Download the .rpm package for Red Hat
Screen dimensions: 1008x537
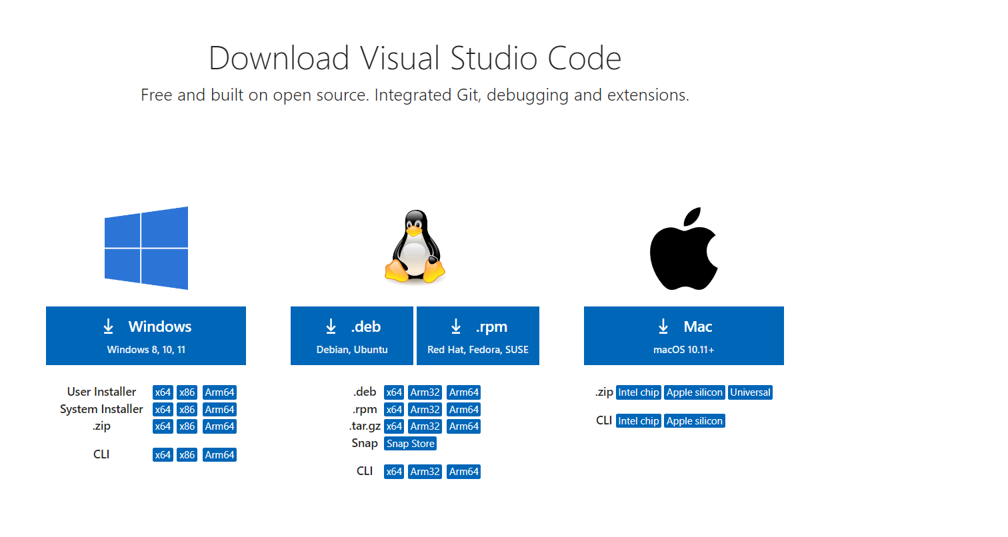[478, 336]
